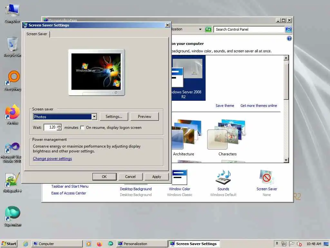Click the network tray icon
The height and width of the screenshot is (248, 330).
pyautogui.click(x=284, y=244)
